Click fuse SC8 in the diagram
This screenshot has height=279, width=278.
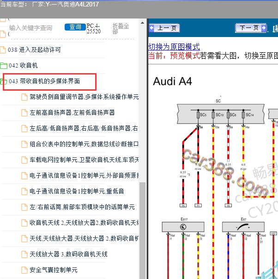click(228, 115)
